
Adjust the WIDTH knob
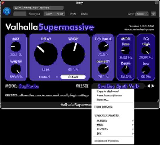point(16,69)
